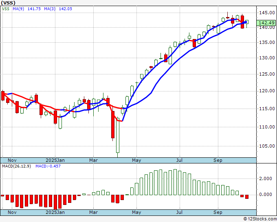This screenshot has width=277, height=222.
Task: Click the MACD:-0.457 value label
Action: (48, 166)
